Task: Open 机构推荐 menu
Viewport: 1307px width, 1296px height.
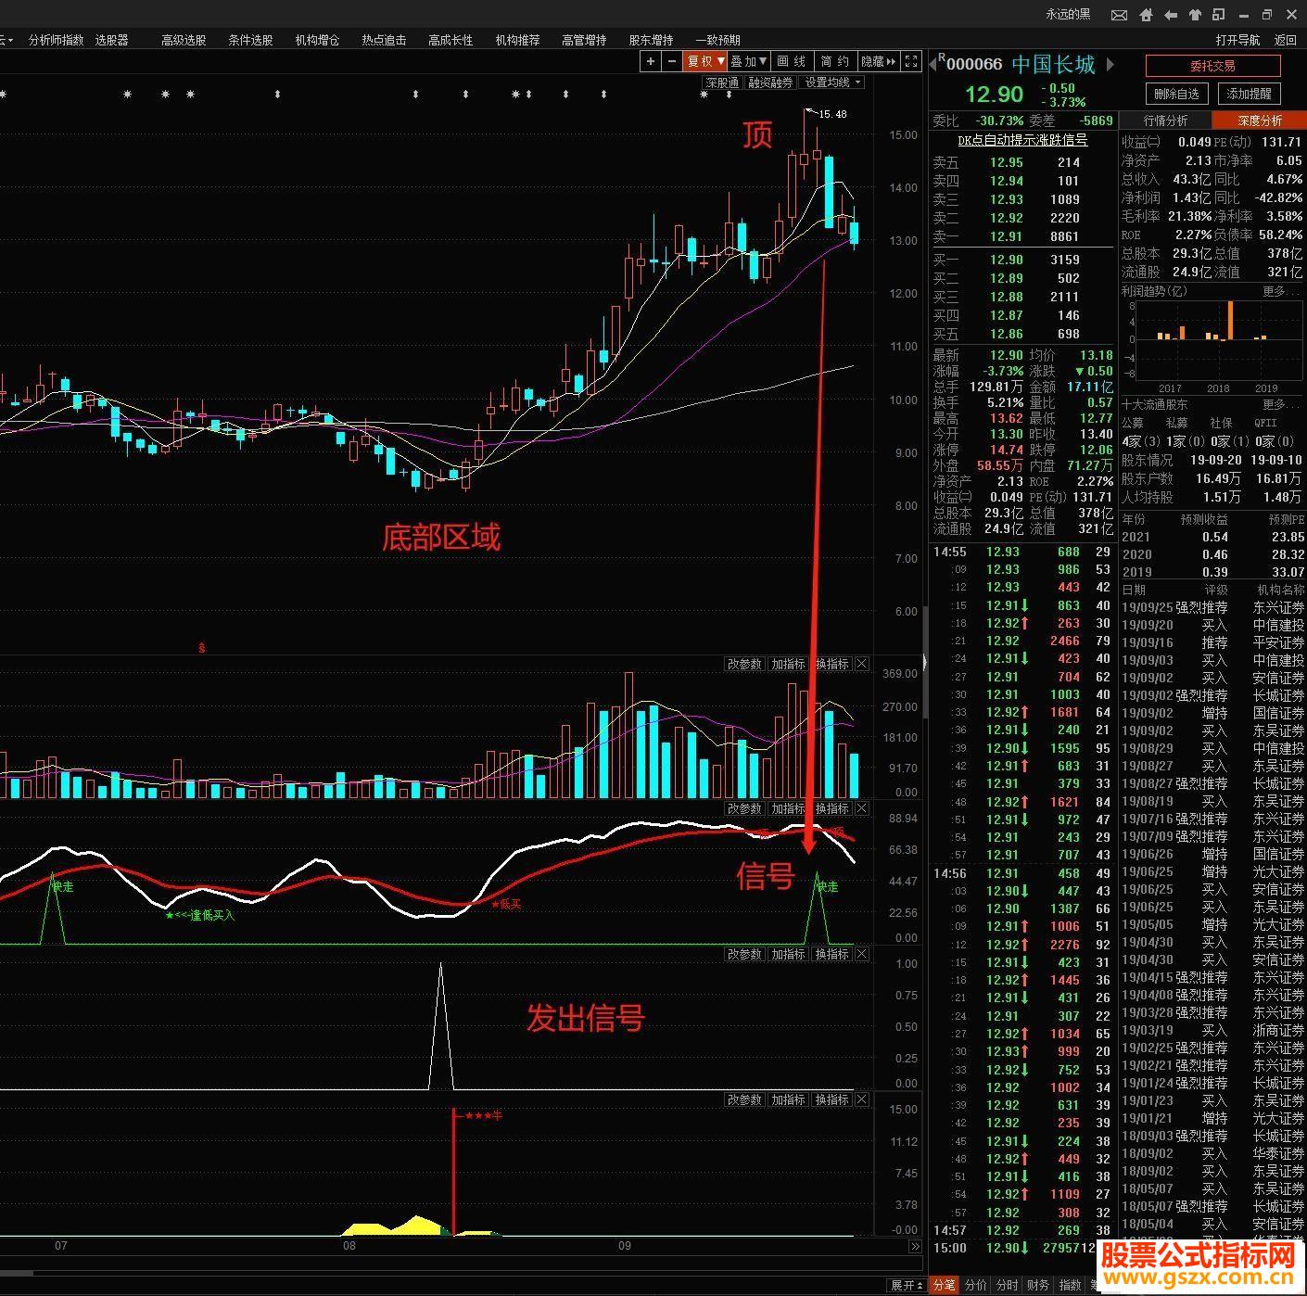Action: point(517,40)
